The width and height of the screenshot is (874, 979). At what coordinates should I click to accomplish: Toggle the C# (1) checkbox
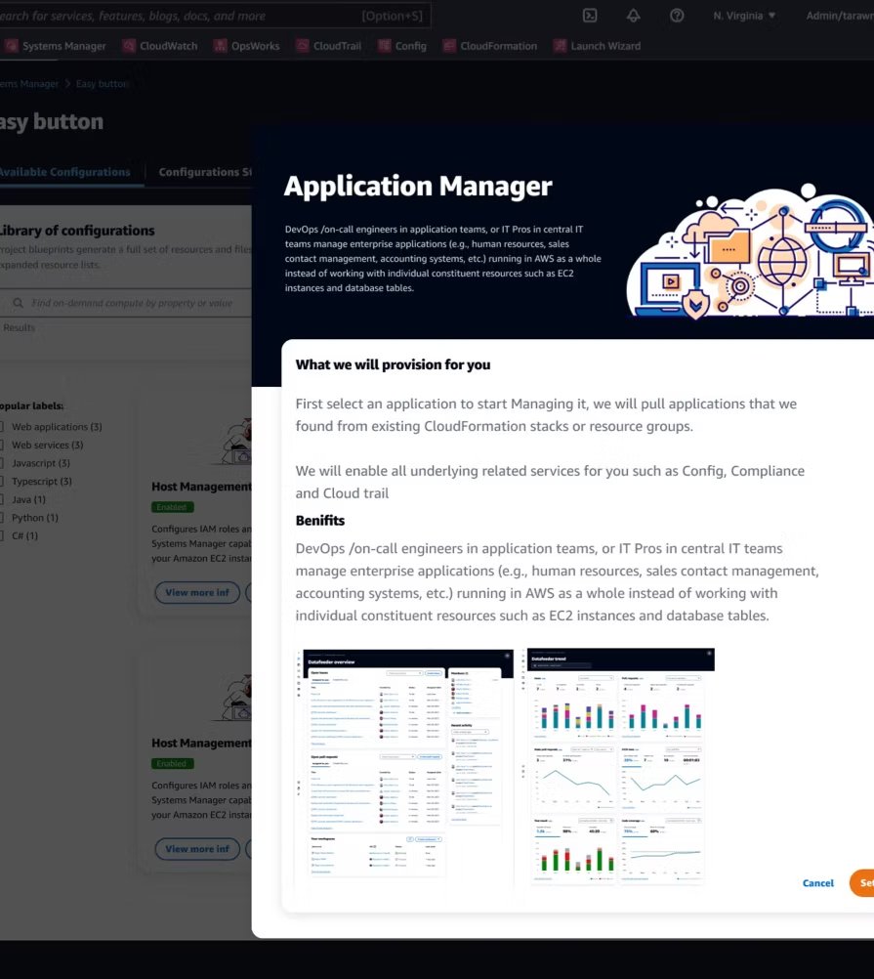click(x=2, y=535)
